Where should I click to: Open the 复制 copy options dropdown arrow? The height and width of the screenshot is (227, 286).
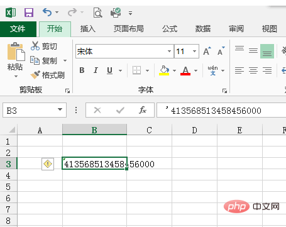coord(65,61)
